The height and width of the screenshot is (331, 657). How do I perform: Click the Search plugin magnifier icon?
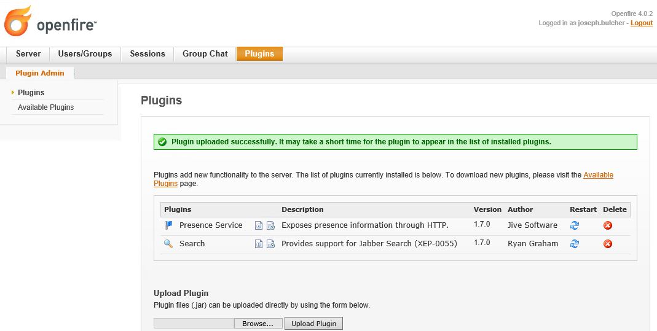coord(168,244)
